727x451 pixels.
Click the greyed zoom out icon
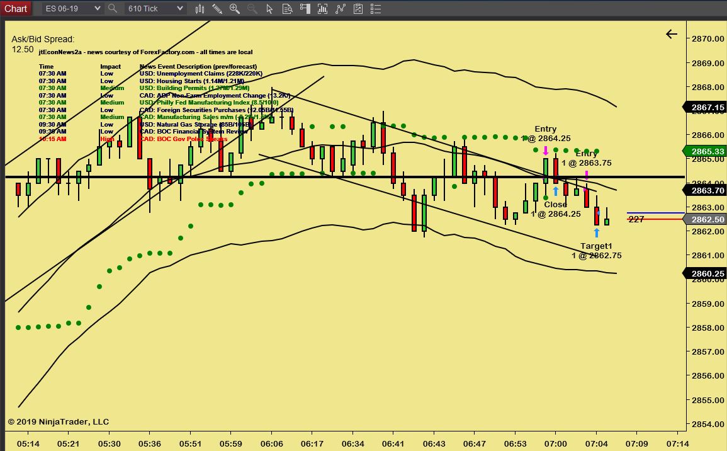pos(252,8)
